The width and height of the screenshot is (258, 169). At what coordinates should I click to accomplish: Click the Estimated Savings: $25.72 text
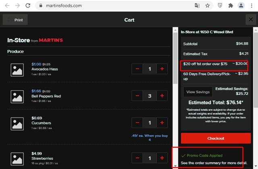point(232,91)
